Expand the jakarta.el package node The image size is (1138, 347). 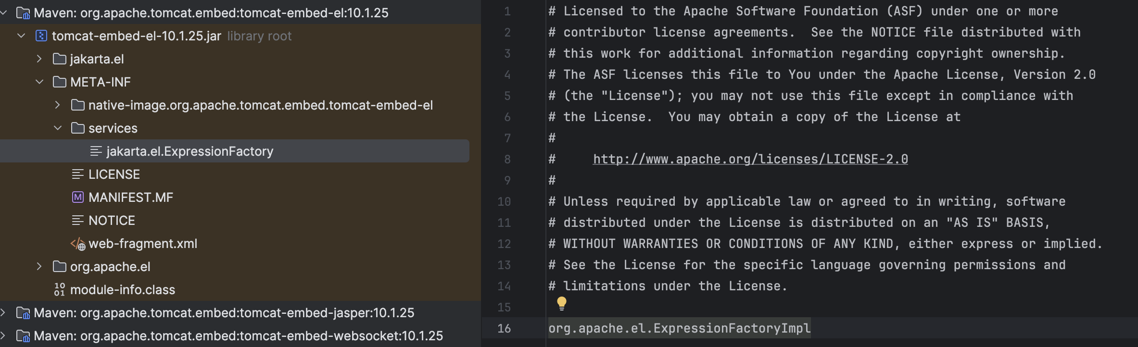39,59
